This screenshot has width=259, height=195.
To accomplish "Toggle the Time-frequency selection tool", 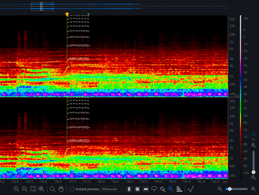I will pyautogui.click(x=138, y=189).
